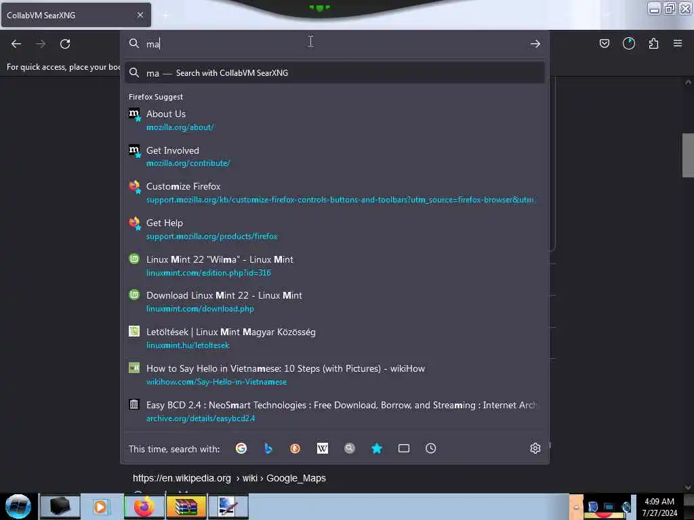Open How to Say Hello in Vietnamese suggestion

click(335, 375)
